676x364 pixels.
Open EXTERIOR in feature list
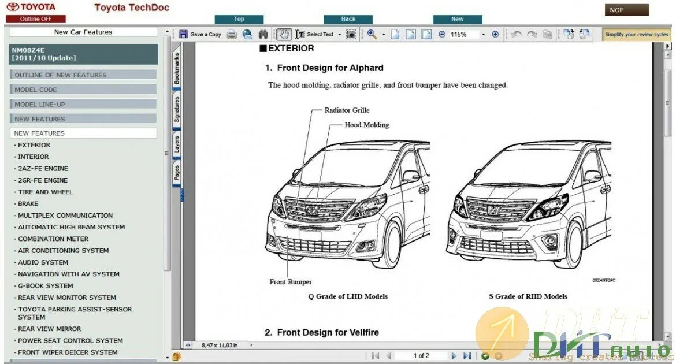click(34, 146)
